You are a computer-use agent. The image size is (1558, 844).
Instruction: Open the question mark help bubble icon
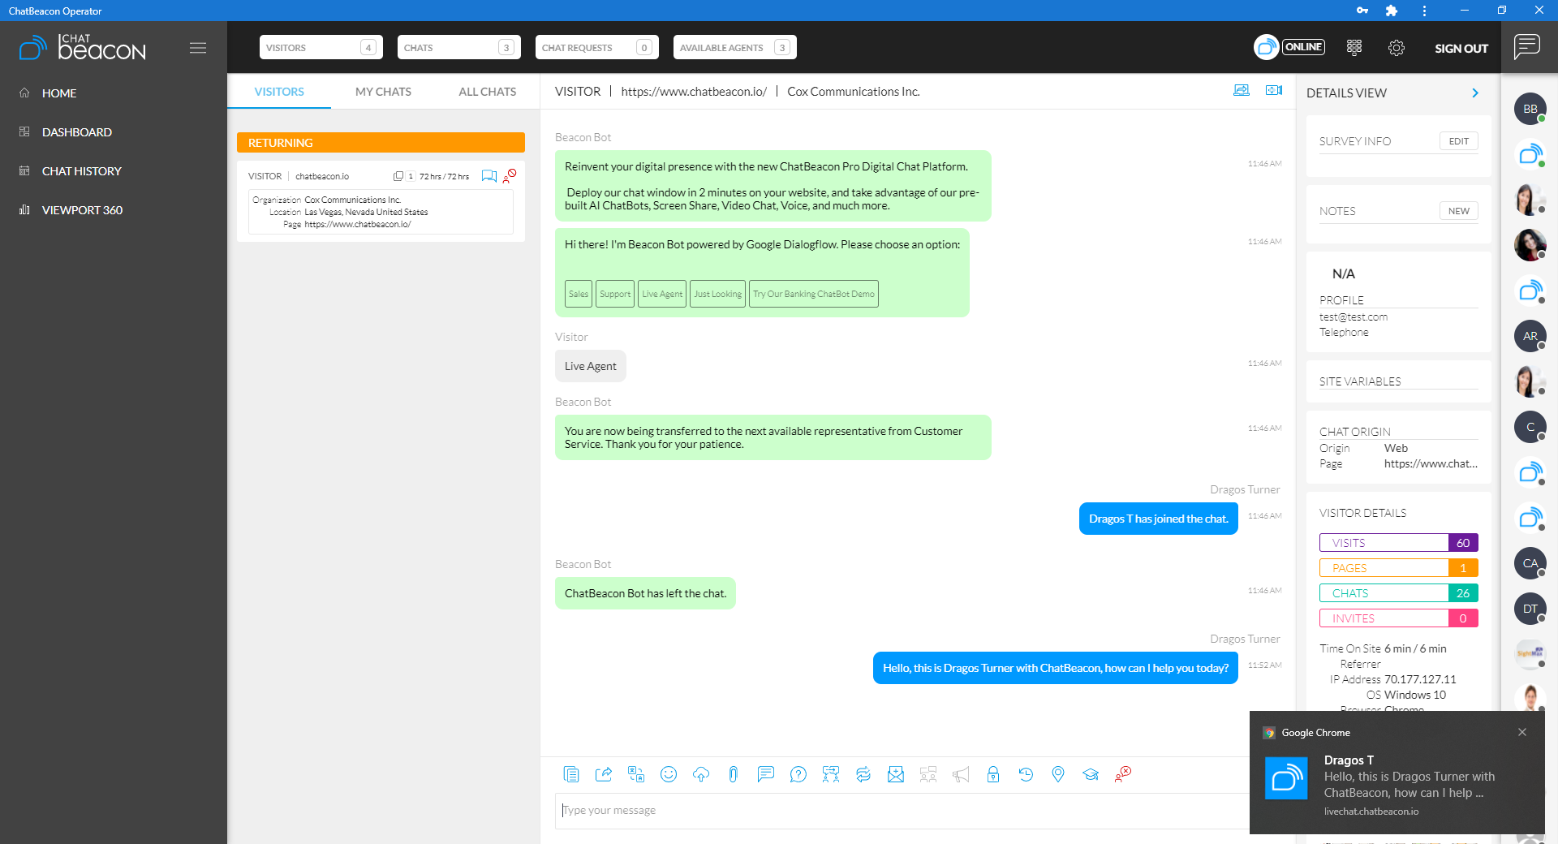click(798, 774)
